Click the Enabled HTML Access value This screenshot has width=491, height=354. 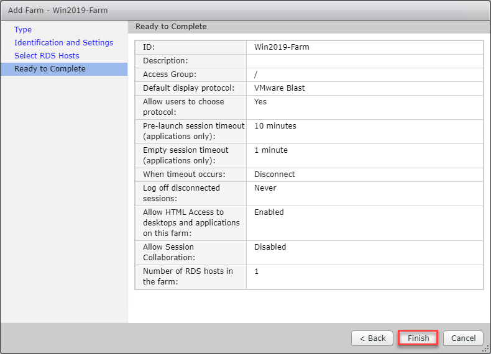click(269, 212)
